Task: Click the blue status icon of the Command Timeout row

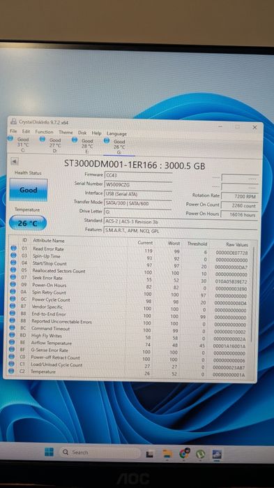Action: pyautogui.click(x=12, y=327)
